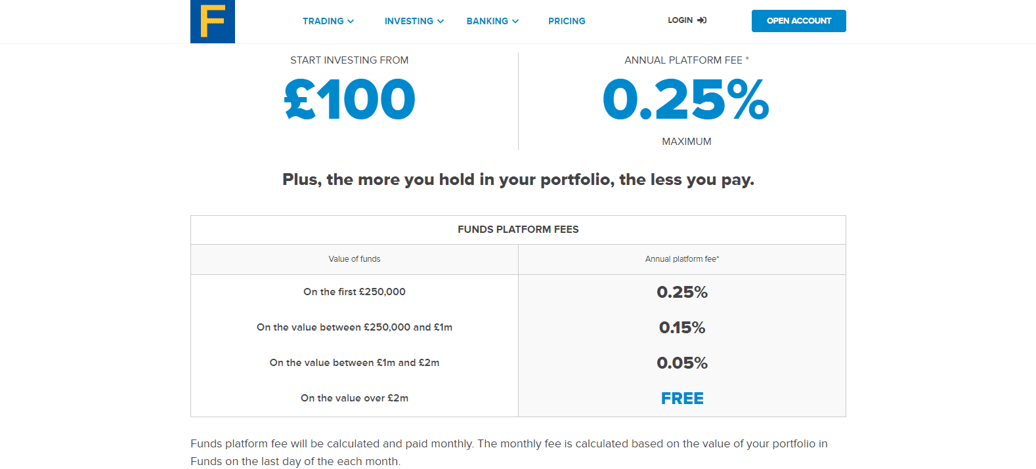Click the Annual platform fee column header

682,259
